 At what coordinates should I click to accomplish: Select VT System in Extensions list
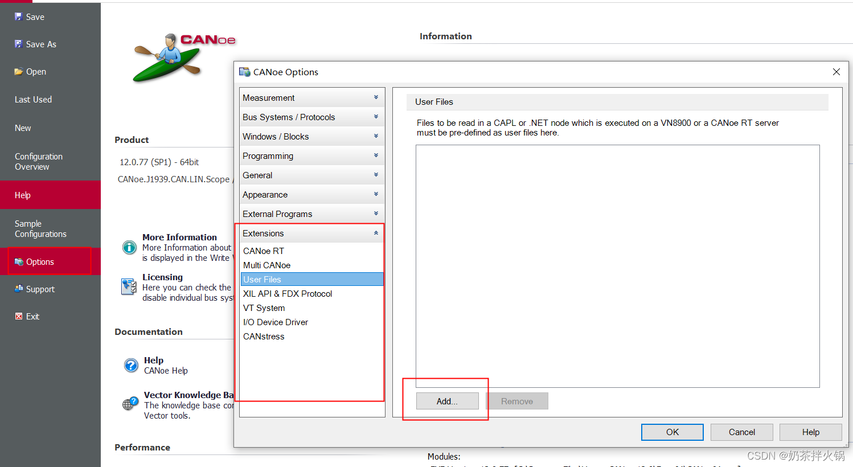tap(312, 308)
